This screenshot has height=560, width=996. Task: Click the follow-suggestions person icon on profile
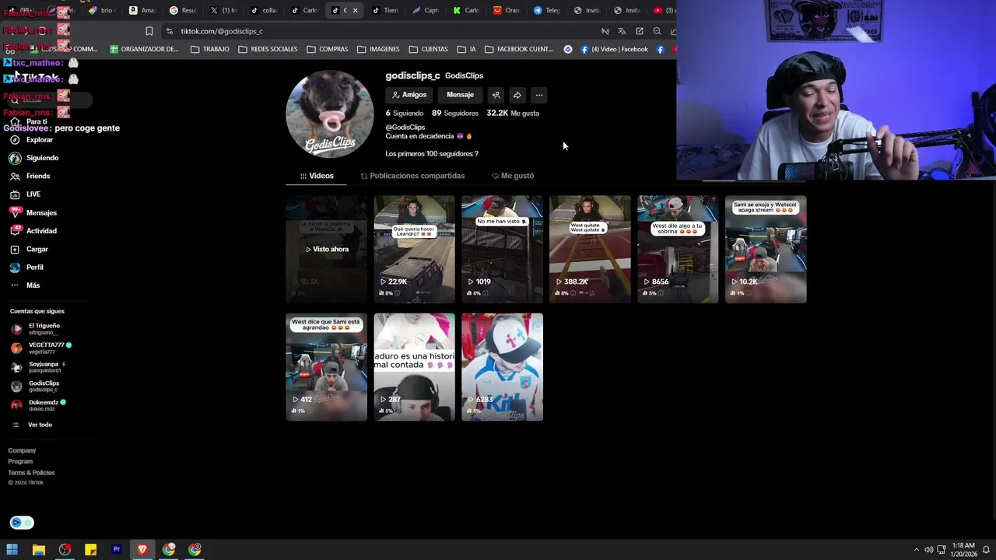click(x=496, y=95)
